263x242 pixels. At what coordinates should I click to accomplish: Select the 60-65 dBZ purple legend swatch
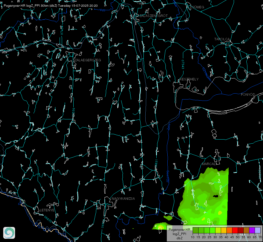point(252,230)
